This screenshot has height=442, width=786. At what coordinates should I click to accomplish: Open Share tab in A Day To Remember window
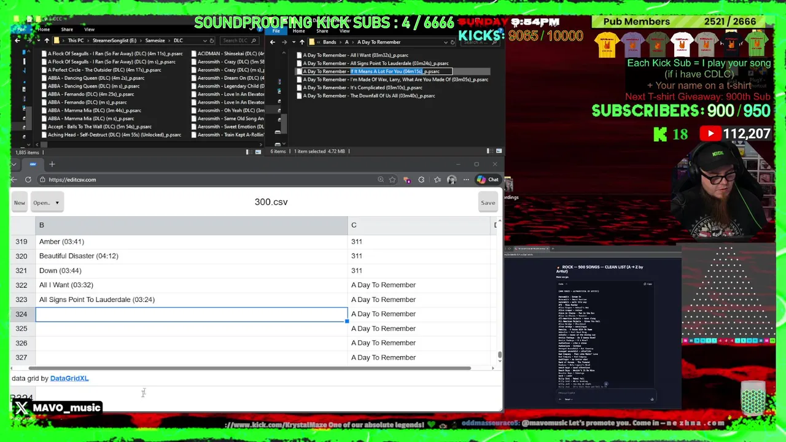point(322,31)
